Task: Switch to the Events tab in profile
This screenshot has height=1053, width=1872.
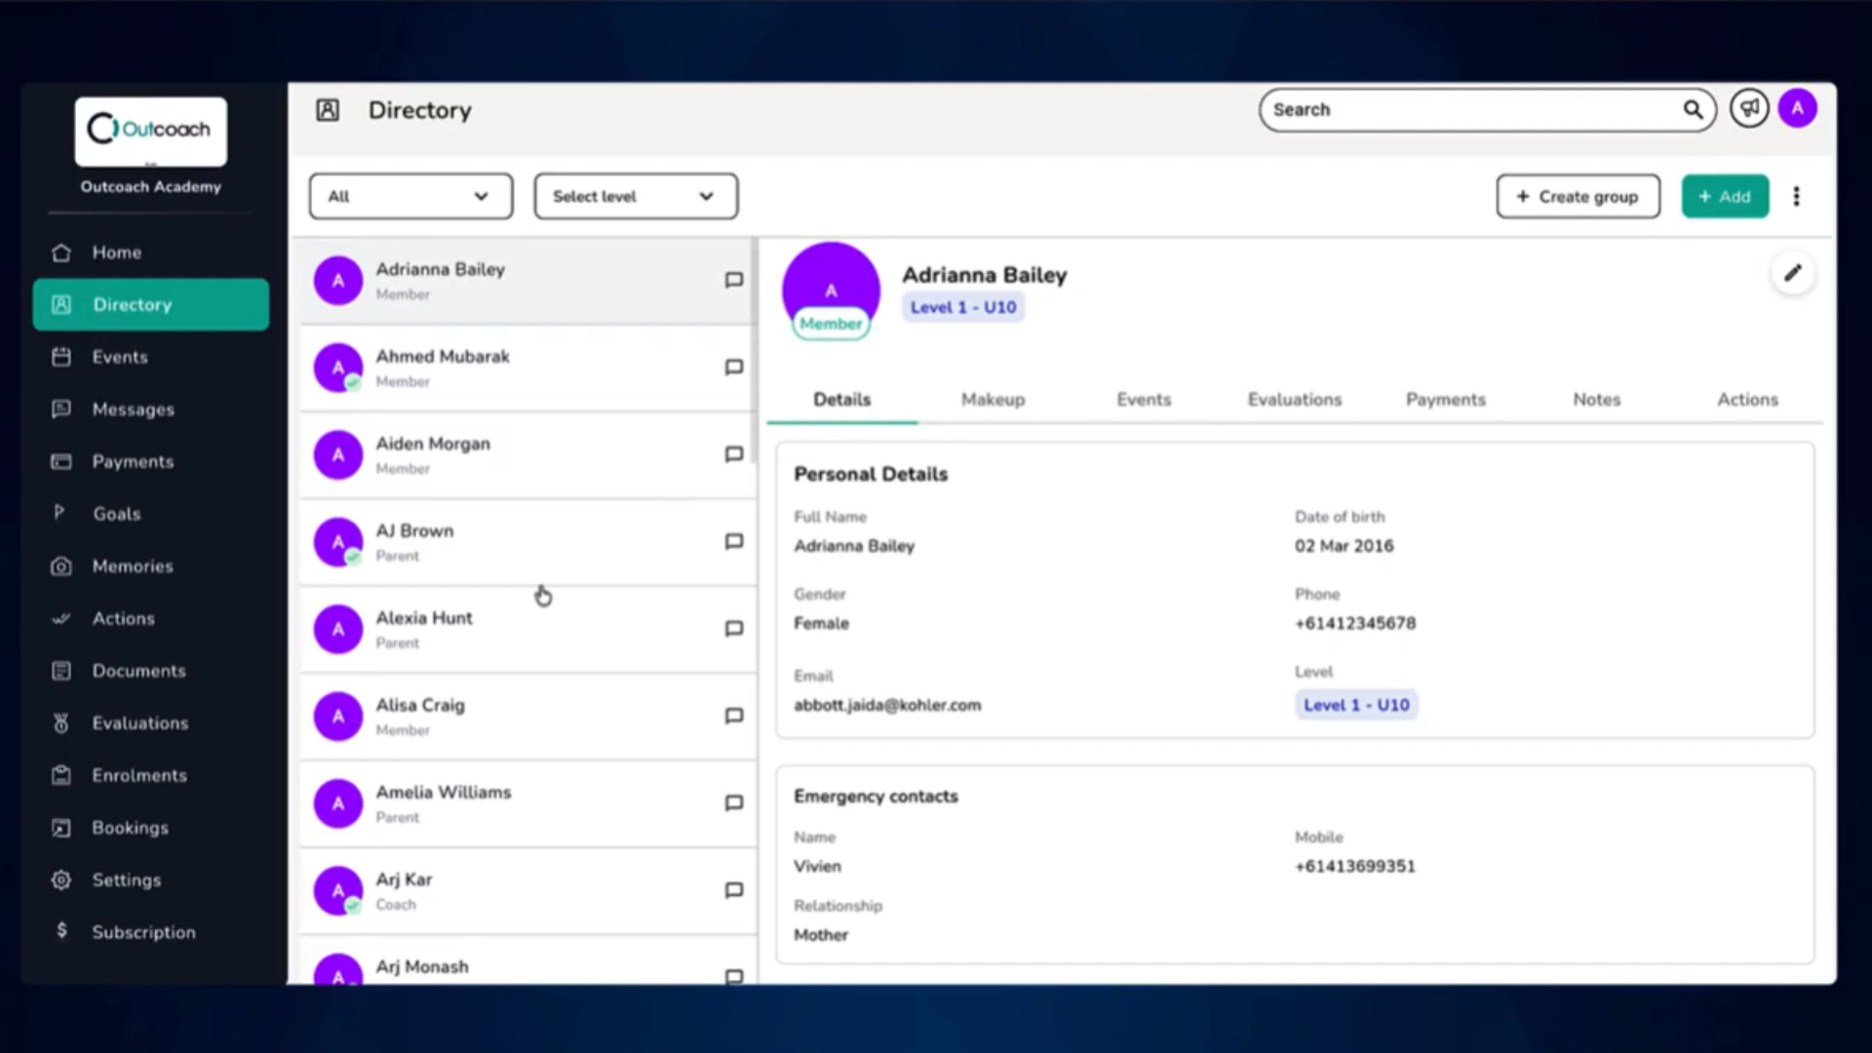Action: [x=1144, y=400]
